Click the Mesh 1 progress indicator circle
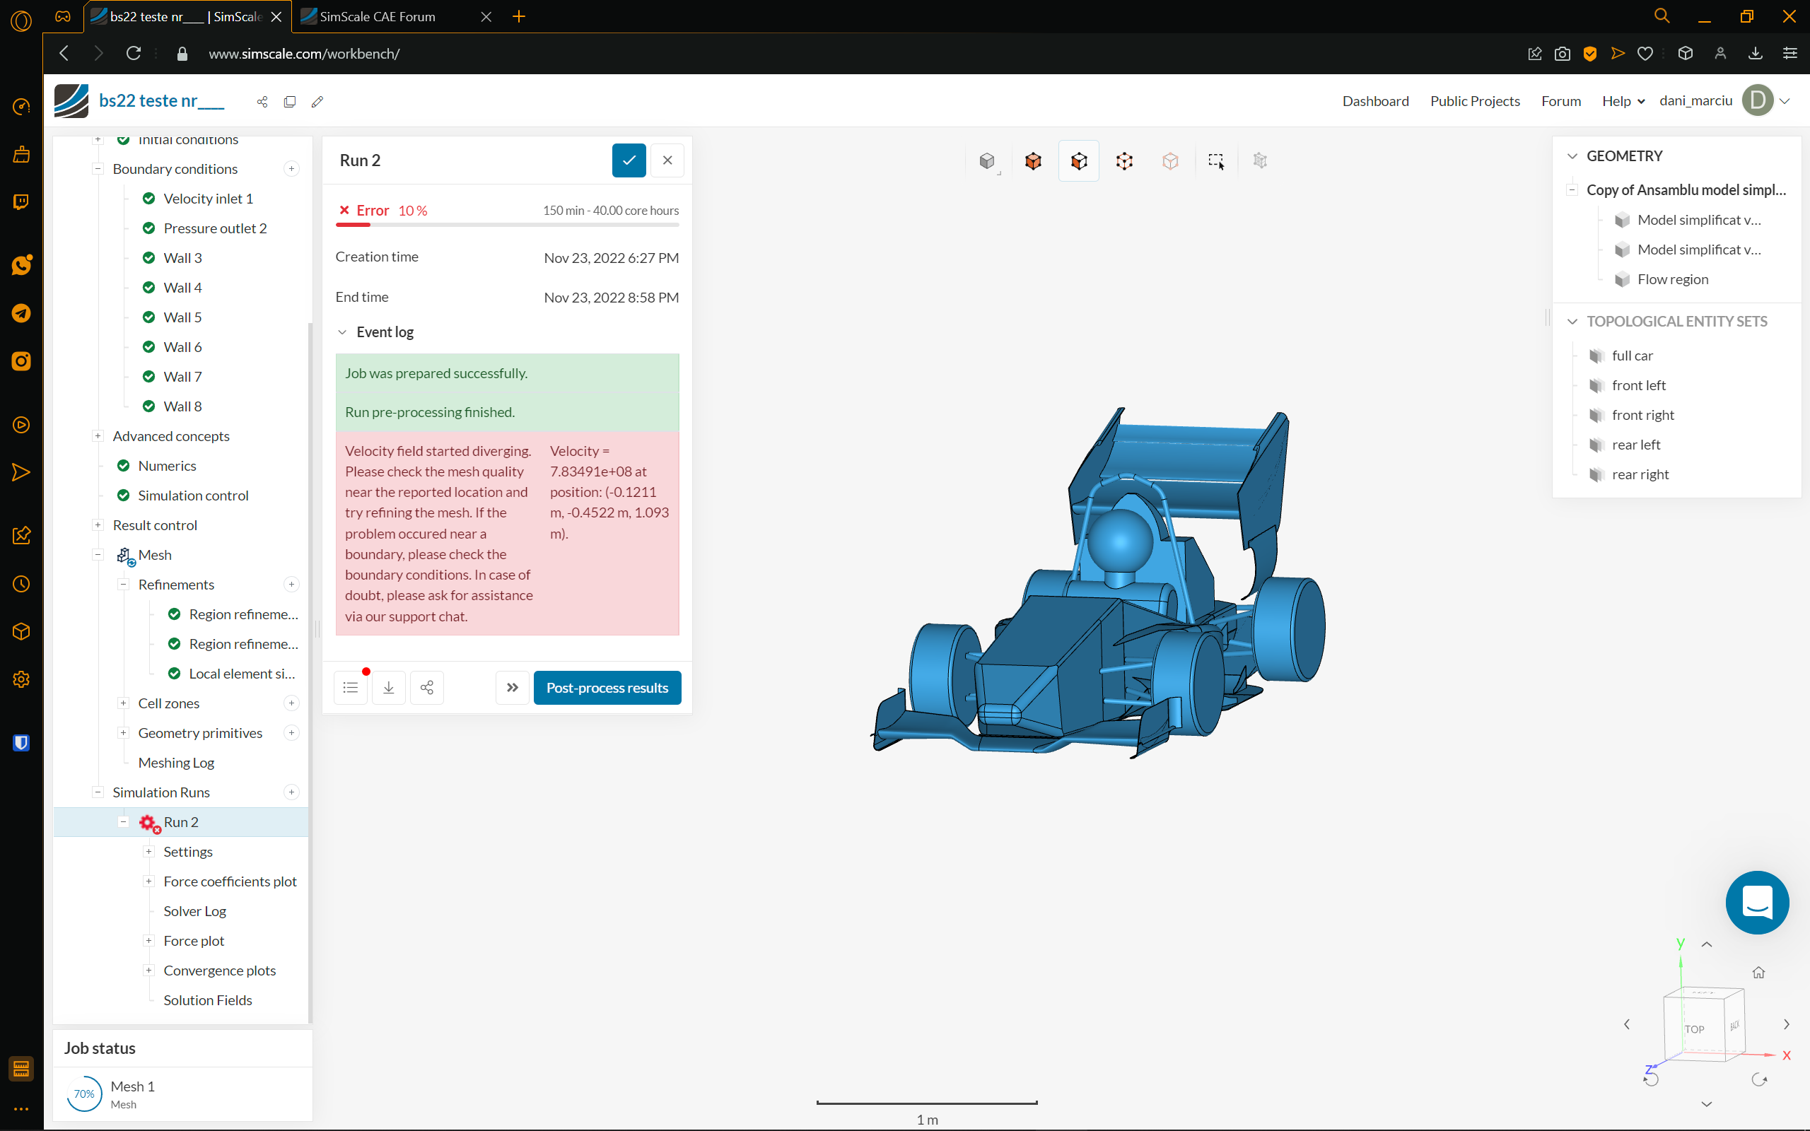1810x1131 pixels. pos(83,1093)
